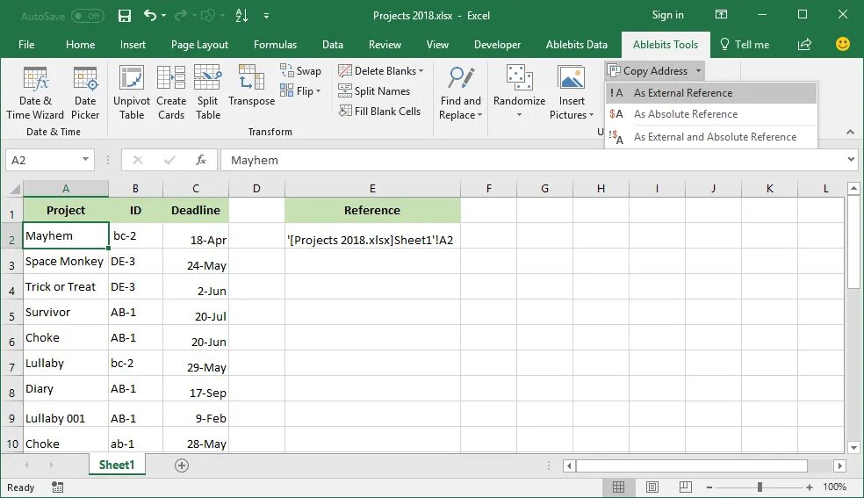Choose As External and Absolute Reference

click(711, 137)
